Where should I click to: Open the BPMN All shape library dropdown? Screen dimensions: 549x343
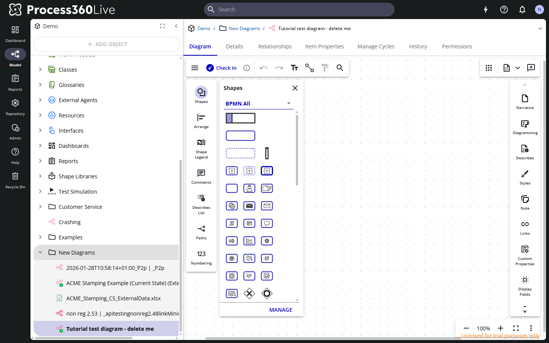[258, 104]
